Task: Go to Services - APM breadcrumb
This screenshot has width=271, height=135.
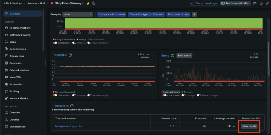Action: (x=35, y=3)
